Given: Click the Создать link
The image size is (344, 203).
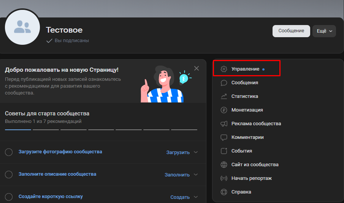Looking at the screenshot, I should (x=180, y=197).
